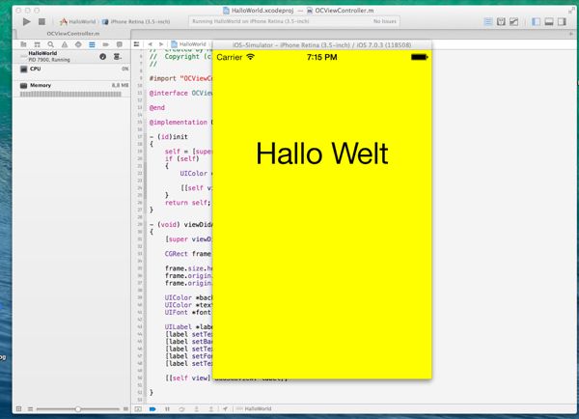Switch to the Version editor

(x=513, y=22)
